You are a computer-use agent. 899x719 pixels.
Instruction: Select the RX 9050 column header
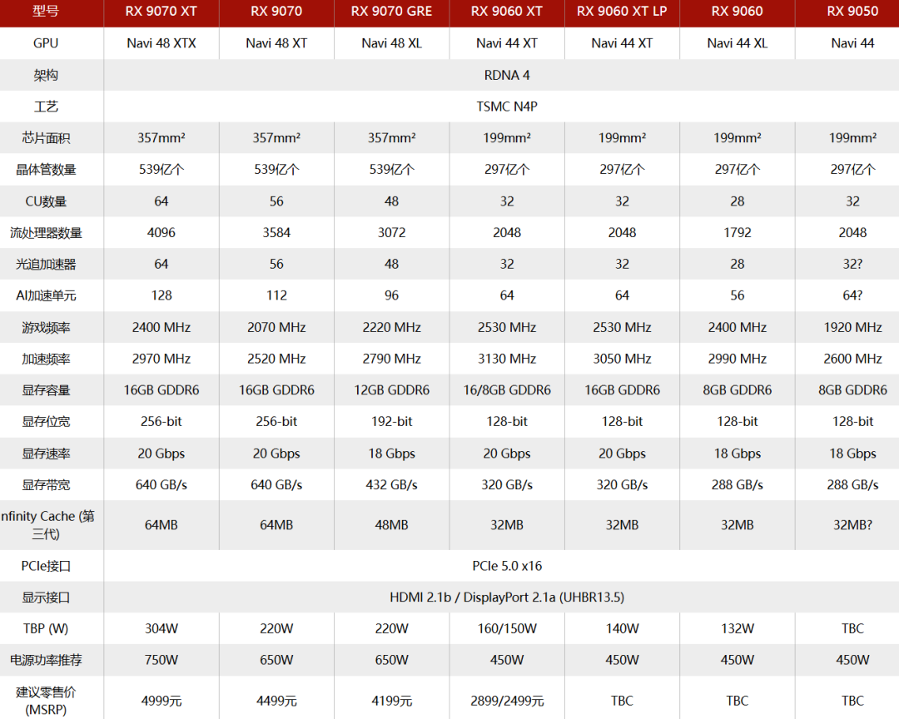pyautogui.click(x=852, y=12)
